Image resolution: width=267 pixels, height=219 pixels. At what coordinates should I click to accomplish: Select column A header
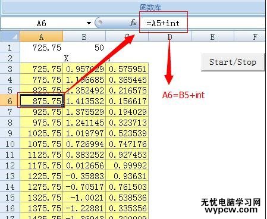[x=41, y=36]
